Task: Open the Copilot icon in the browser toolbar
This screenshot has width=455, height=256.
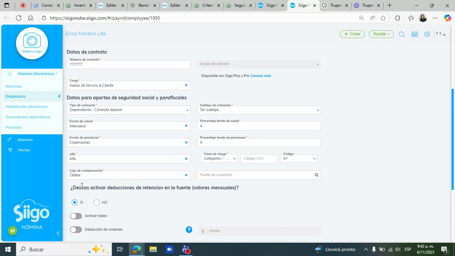Action: (447, 18)
